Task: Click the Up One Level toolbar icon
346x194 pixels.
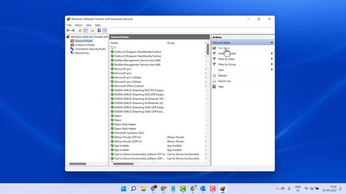Action: tap(80, 30)
